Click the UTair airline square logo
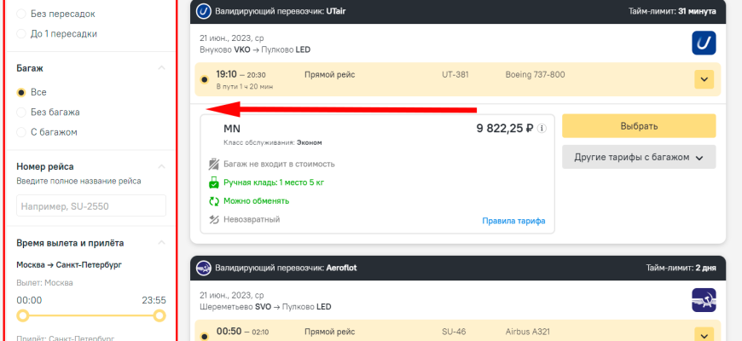This screenshot has height=341, width=742. (x=704, y=43)
